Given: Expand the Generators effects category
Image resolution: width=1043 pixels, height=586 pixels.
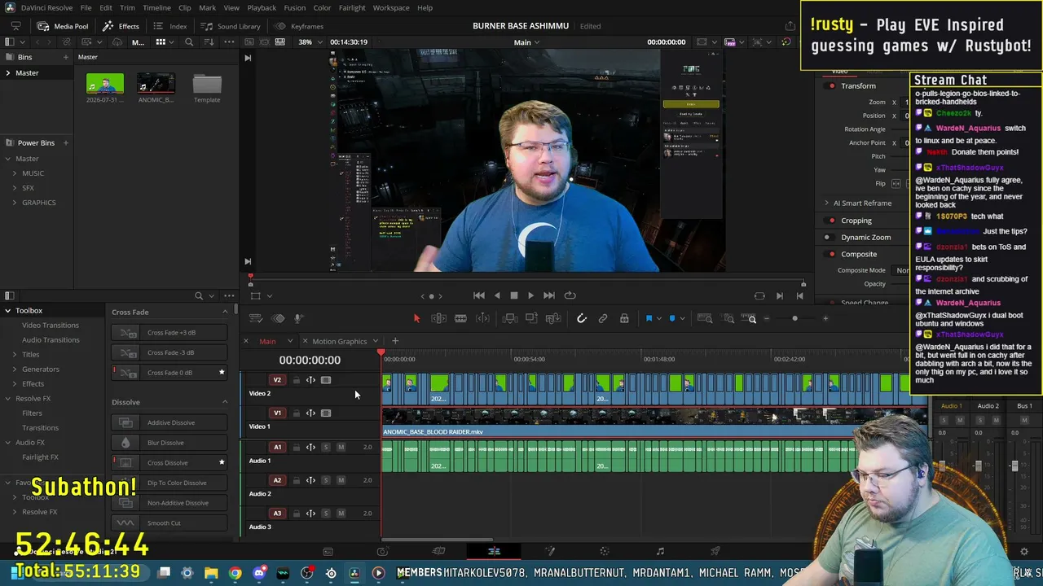Looking at the screenshot, I should pos(14,370).
